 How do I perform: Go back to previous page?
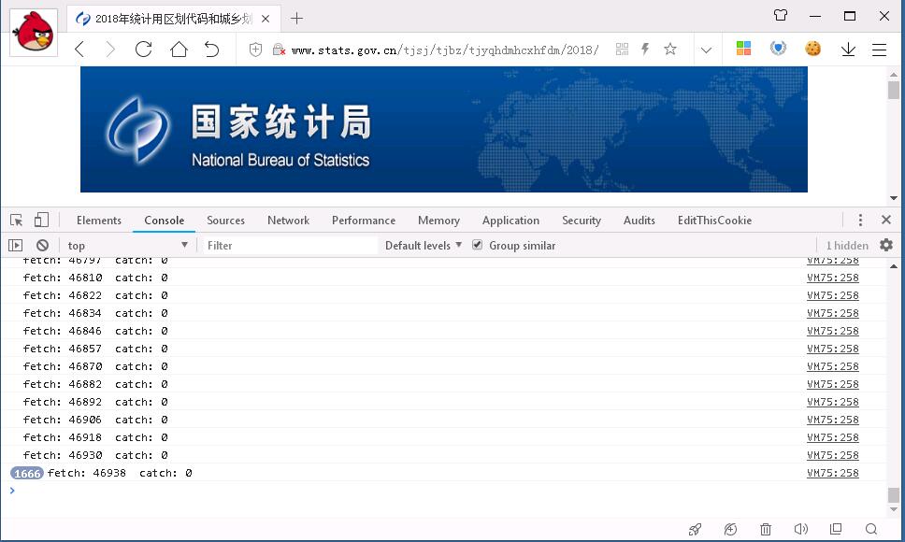pyautogui.click(x=79, y=50)
